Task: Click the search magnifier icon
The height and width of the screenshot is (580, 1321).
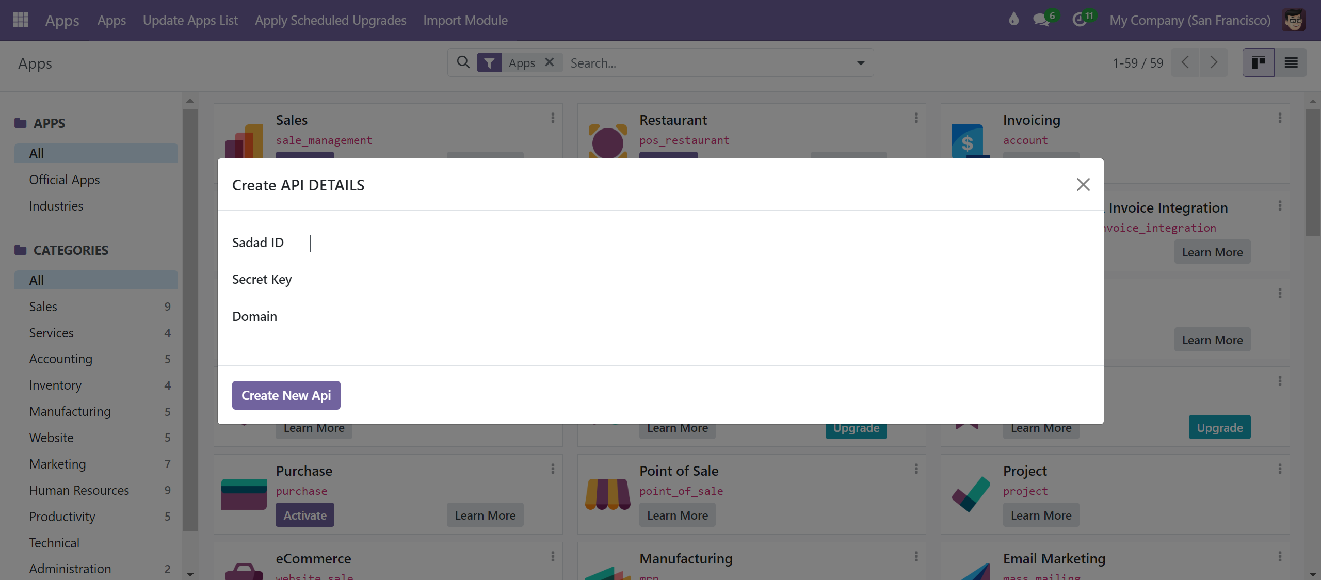Action: 463,62
